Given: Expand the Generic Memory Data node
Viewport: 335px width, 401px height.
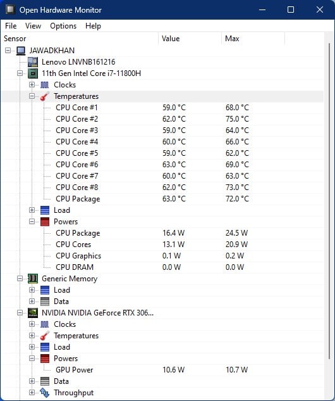Looking at the screenshot, I should (x=32, y=302).
